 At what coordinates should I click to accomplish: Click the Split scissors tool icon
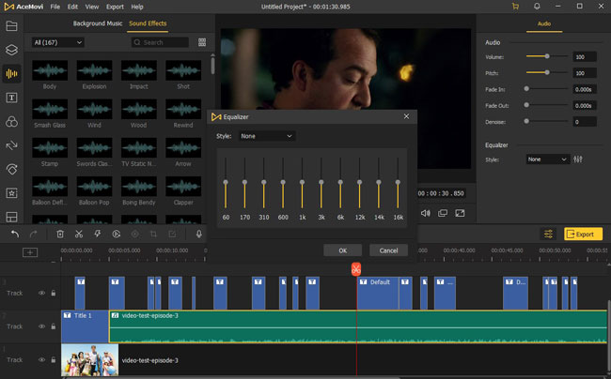click(79, 234)
